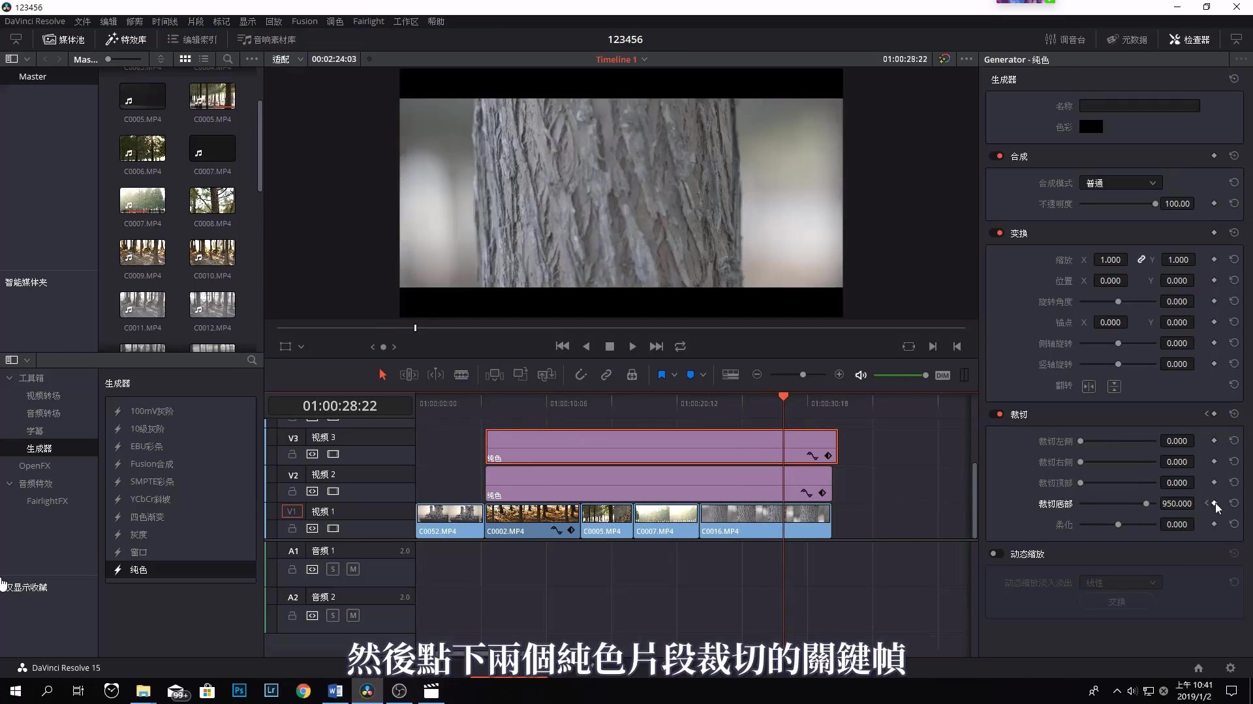Select the arrow selection mode tool
This screenshot has width=1253, height=704.
[x=382, y=375]
